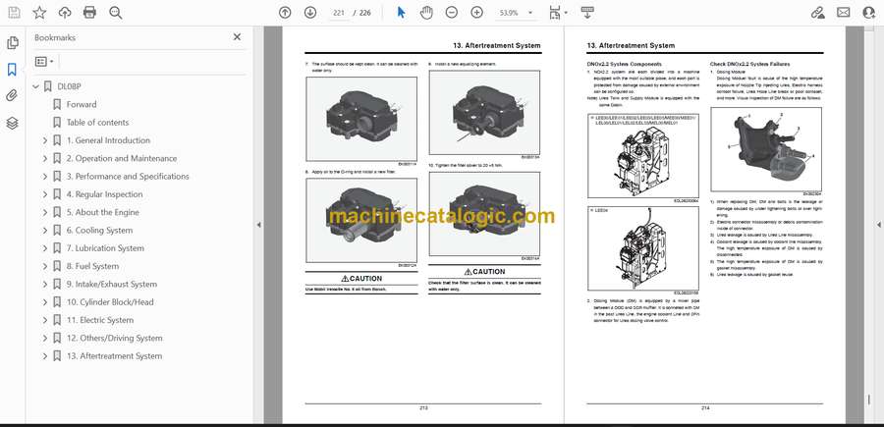884x427 pixels.
Task: Close the Bookmarks panel
Action: 237,37
